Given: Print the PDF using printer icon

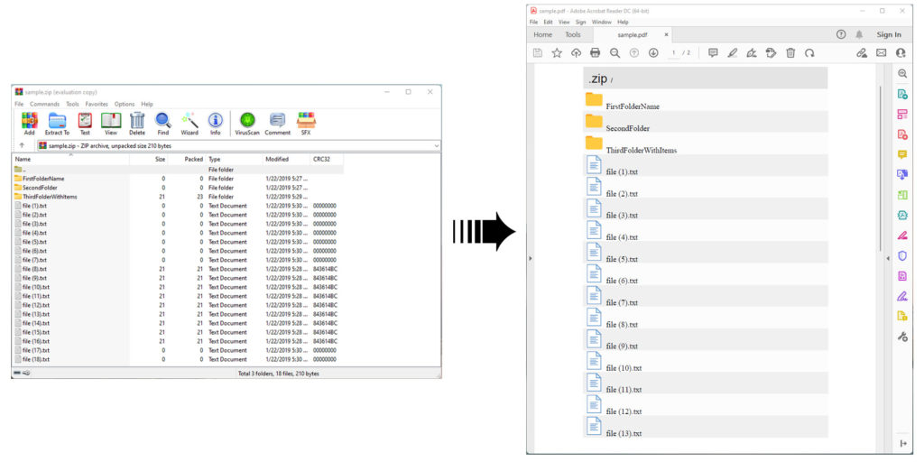Looking at the screenshot, I should click(596, 53).
